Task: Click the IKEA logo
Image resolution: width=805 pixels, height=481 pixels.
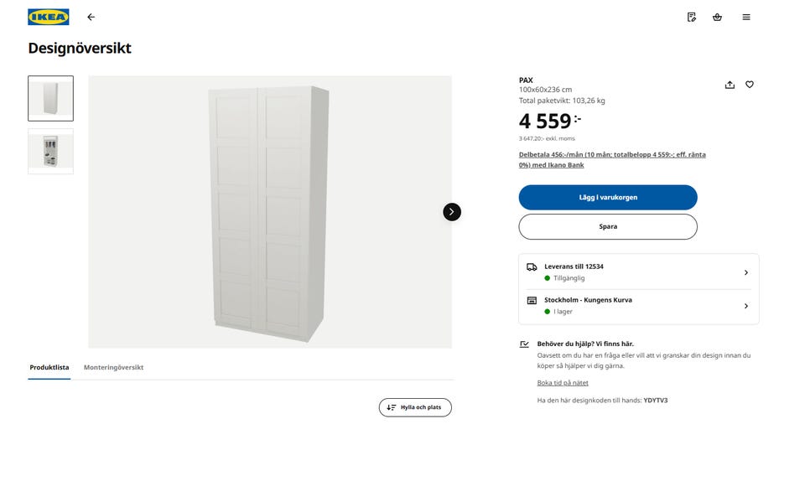Action: click(x=49, y=17)
